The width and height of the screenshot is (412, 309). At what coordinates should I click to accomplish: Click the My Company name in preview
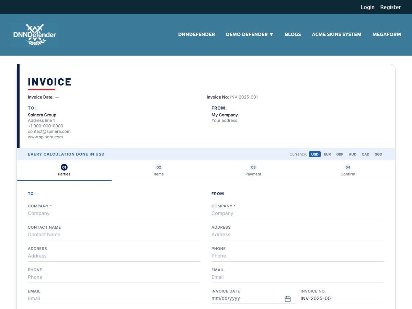point(225,115)
